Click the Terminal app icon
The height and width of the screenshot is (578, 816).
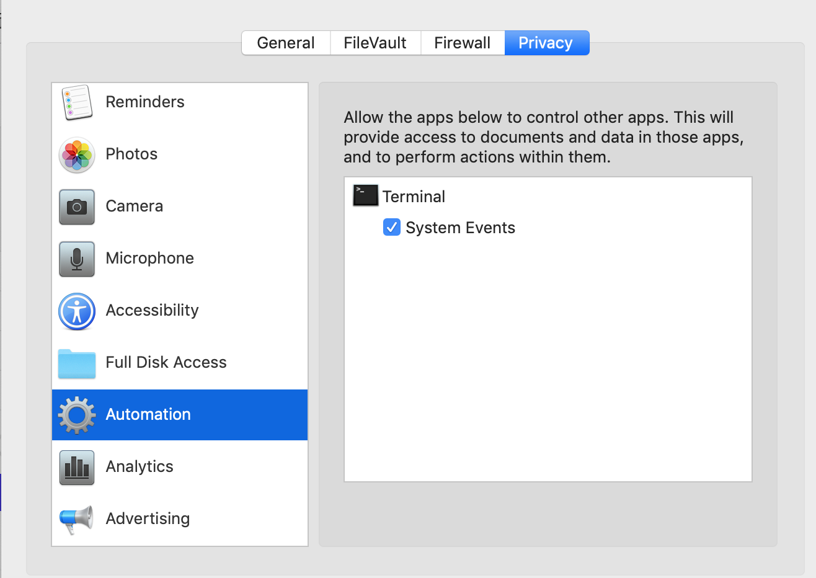365,195
